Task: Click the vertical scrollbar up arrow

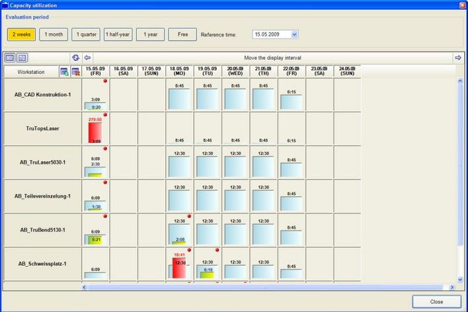Action: [x=460, y=81]
